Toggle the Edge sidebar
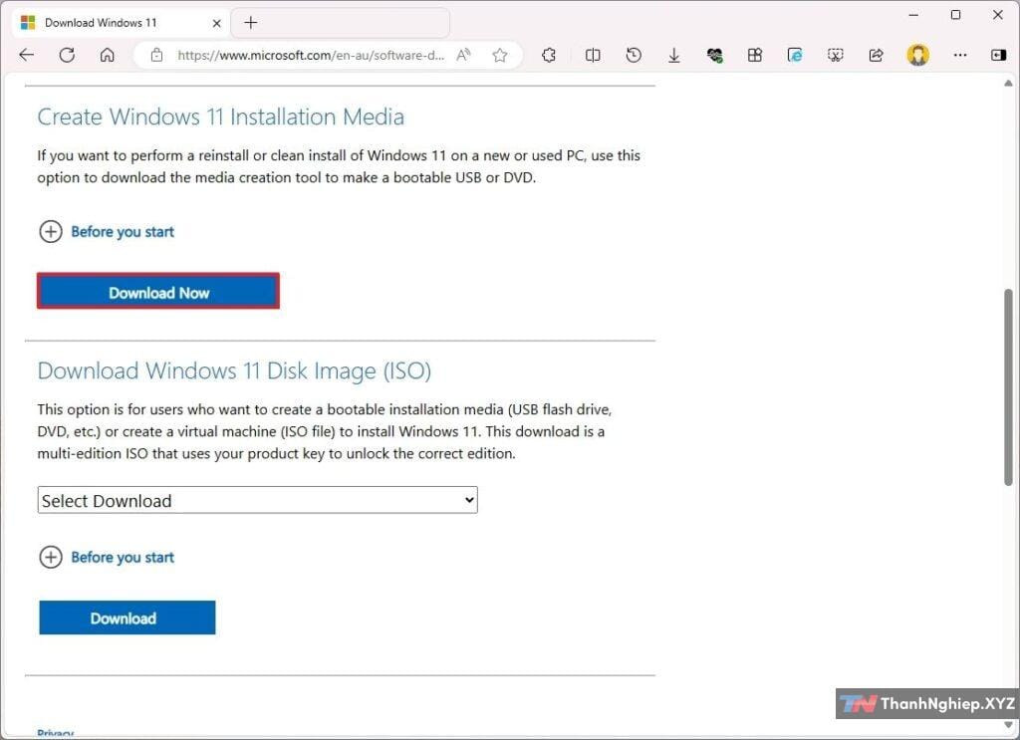This screenshot has width=1020, height=740. click(x=998, y=55)
